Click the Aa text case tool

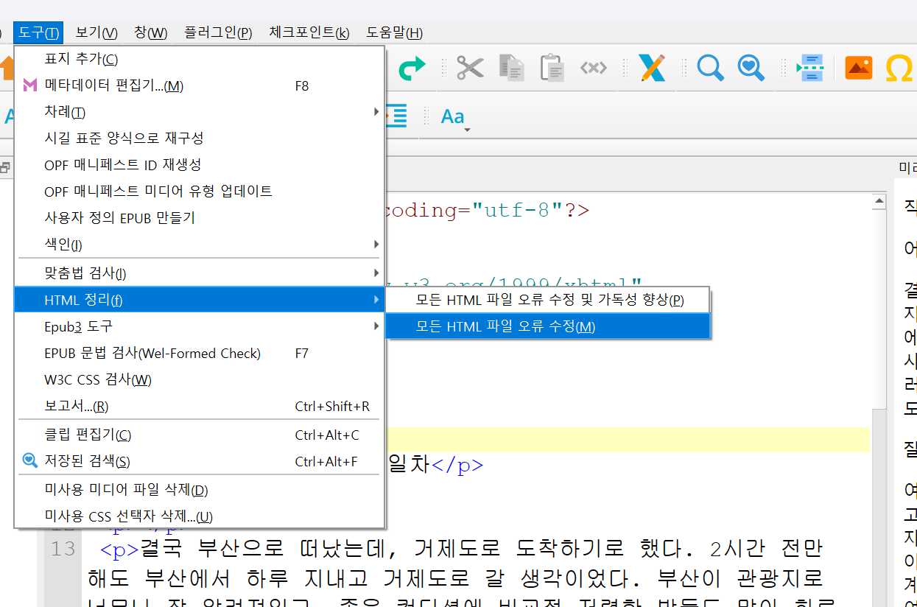coord(452,115)
